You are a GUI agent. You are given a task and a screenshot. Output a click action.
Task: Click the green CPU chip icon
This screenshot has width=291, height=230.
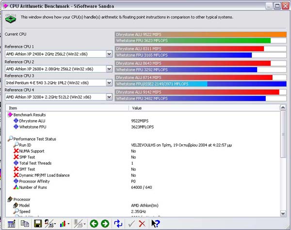pos(11,18)
